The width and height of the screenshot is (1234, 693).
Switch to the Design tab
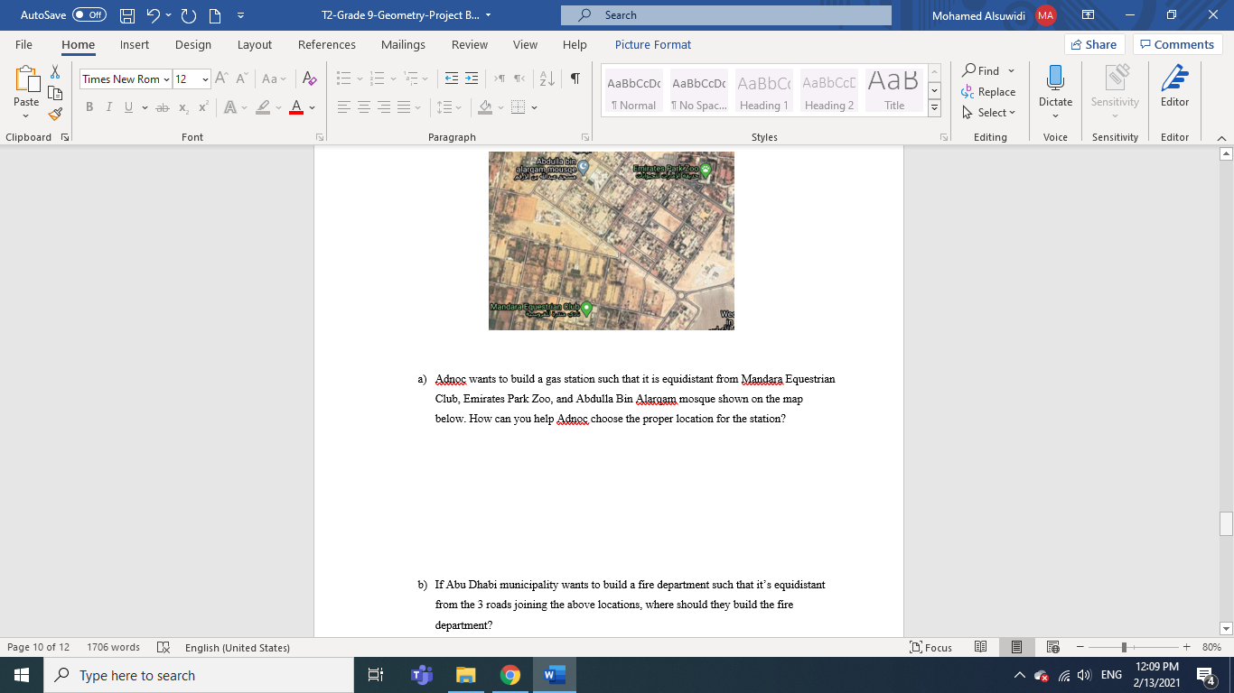tap(193, 44)
